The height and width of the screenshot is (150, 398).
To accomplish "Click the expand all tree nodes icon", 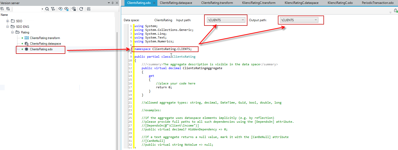I will (x=8, y=9).
